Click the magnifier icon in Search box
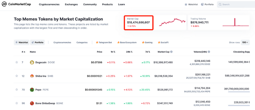The image size is (255, 110). tap(220, 4)
